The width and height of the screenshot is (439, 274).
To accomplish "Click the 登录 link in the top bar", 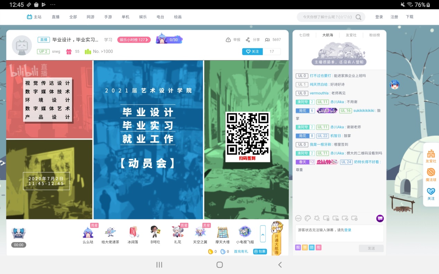I will pyautogui.click(x=379, y=17).
